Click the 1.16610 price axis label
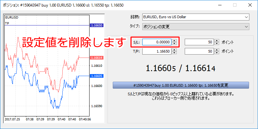 click(x=97, y=65)
